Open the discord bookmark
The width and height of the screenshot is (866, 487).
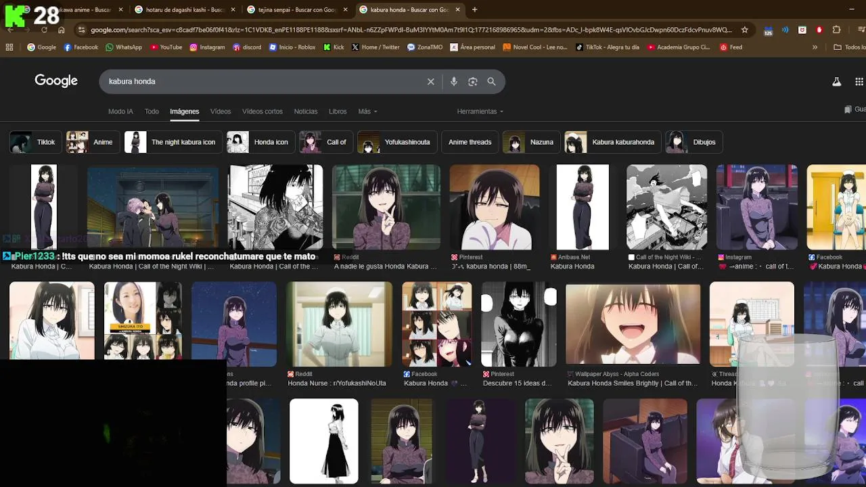click(x=247, y=47)
